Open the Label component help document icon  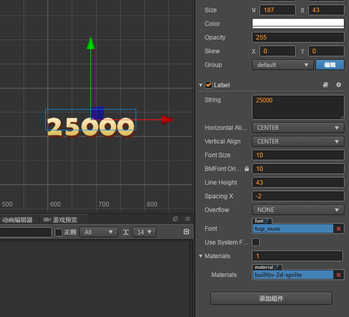click(326, 85)
